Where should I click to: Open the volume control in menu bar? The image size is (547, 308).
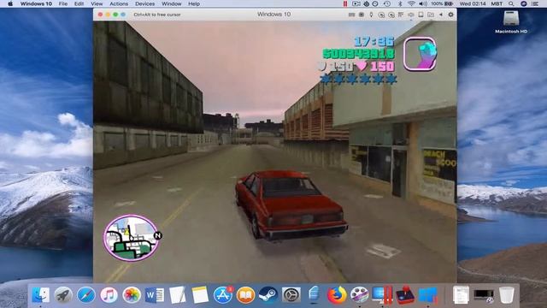tap(423, 3)
